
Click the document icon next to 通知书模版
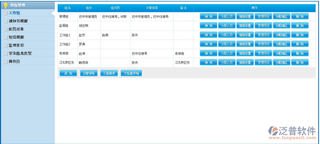(x=6, y=21)
